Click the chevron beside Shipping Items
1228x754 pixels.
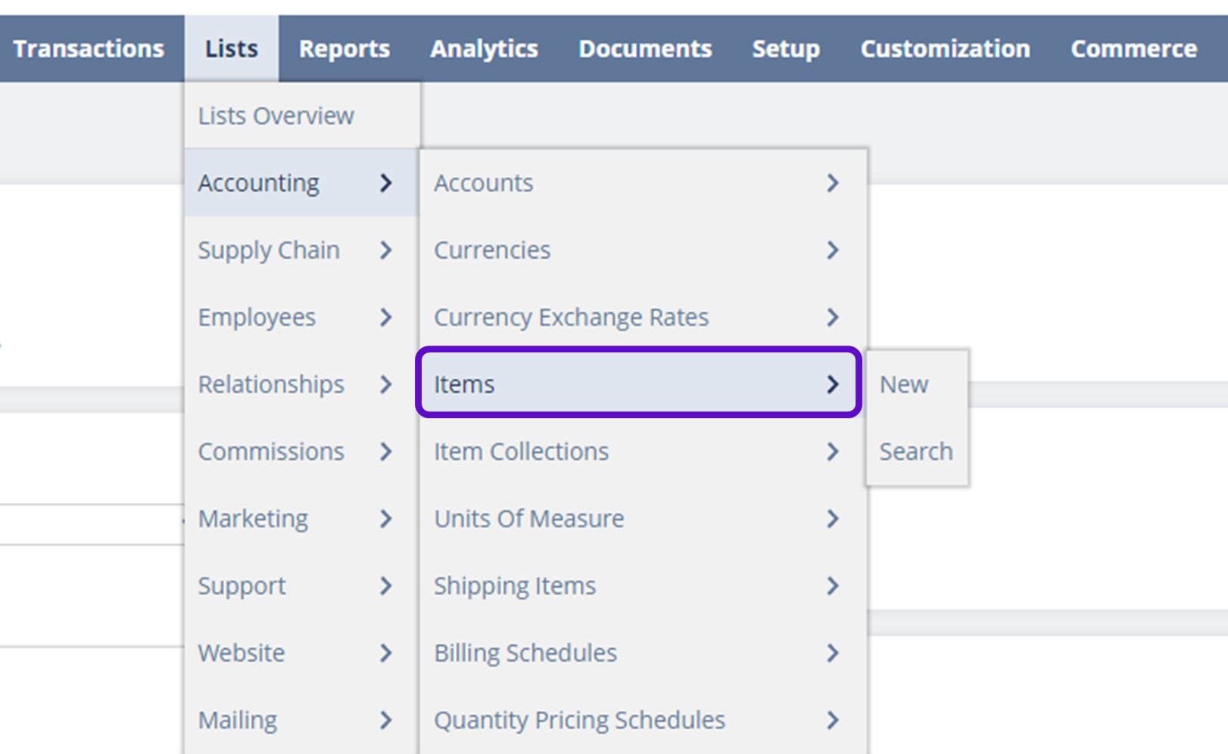pyautogui.click(x=833, y=586)
